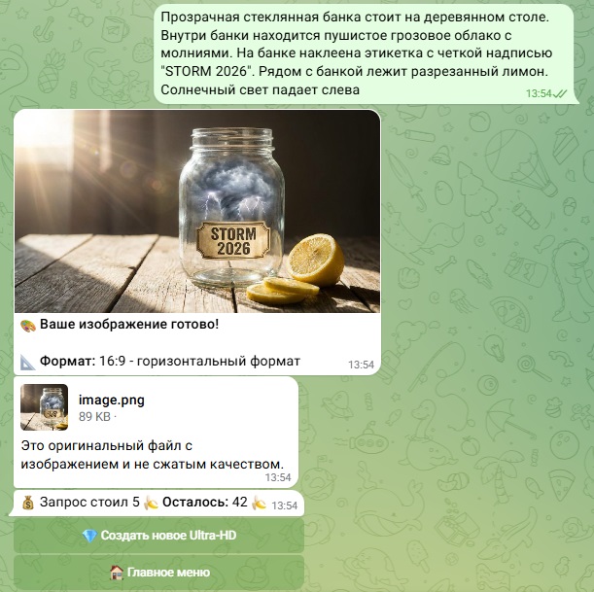Screen dimensions: 594x592
Task: Click the caption "Это оригинальный файл" message
Action: (x=153, y=455)
